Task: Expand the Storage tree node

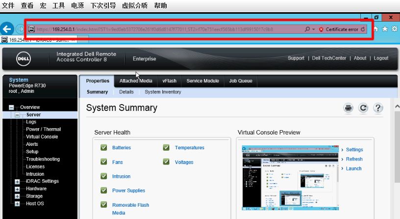Action: coord(17,196)
